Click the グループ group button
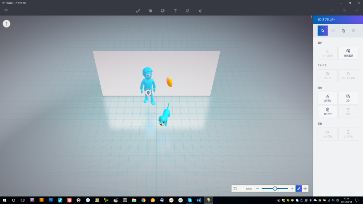Viewport: 363px width, 204px height. (328, 76)
